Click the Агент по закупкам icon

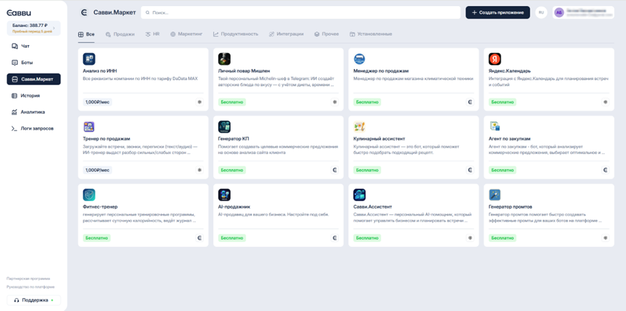point(495,127)
